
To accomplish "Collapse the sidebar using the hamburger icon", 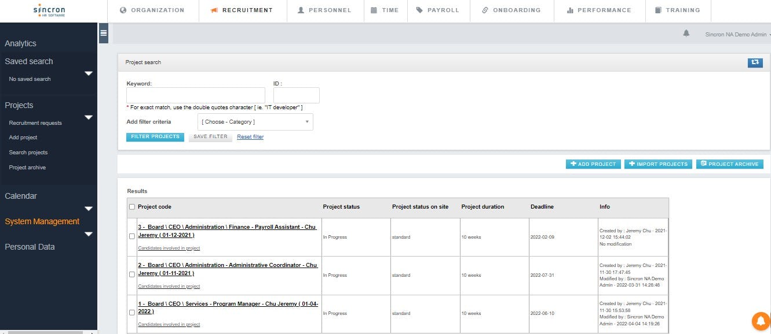I will (103, 34).
